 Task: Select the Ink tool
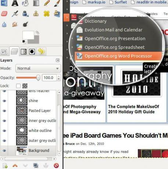25,14
